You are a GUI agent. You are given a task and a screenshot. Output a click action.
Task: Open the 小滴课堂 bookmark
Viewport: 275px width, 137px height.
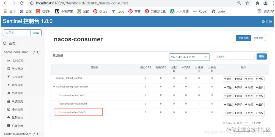(x=64, y=11)
